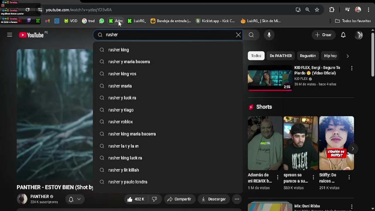The width and height of the screenshot is (375, 211).
Task: Open the Chrome extensions puzzle icon
Action: point(332,10)
